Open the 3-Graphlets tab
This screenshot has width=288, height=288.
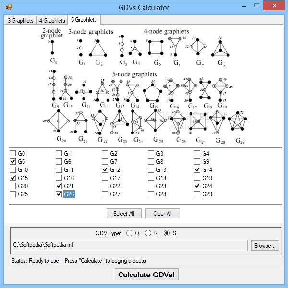[20, 20]
